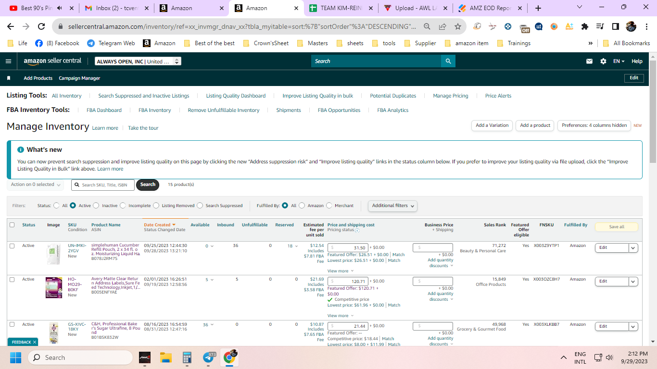The height and width of the screenshot is (369, 657).
Task: Open Listing Quality Dashboard from Listing Tools
Action: click(x=236, y=96)
